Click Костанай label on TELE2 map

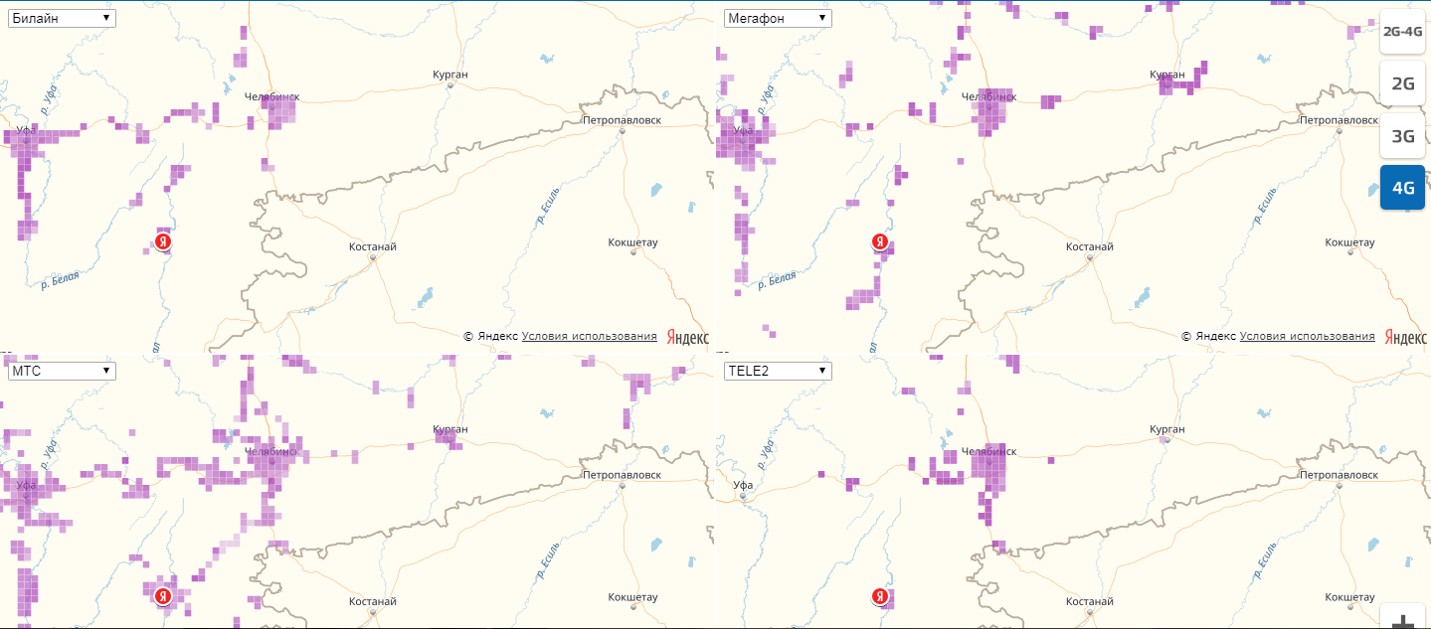(1090, 601)
